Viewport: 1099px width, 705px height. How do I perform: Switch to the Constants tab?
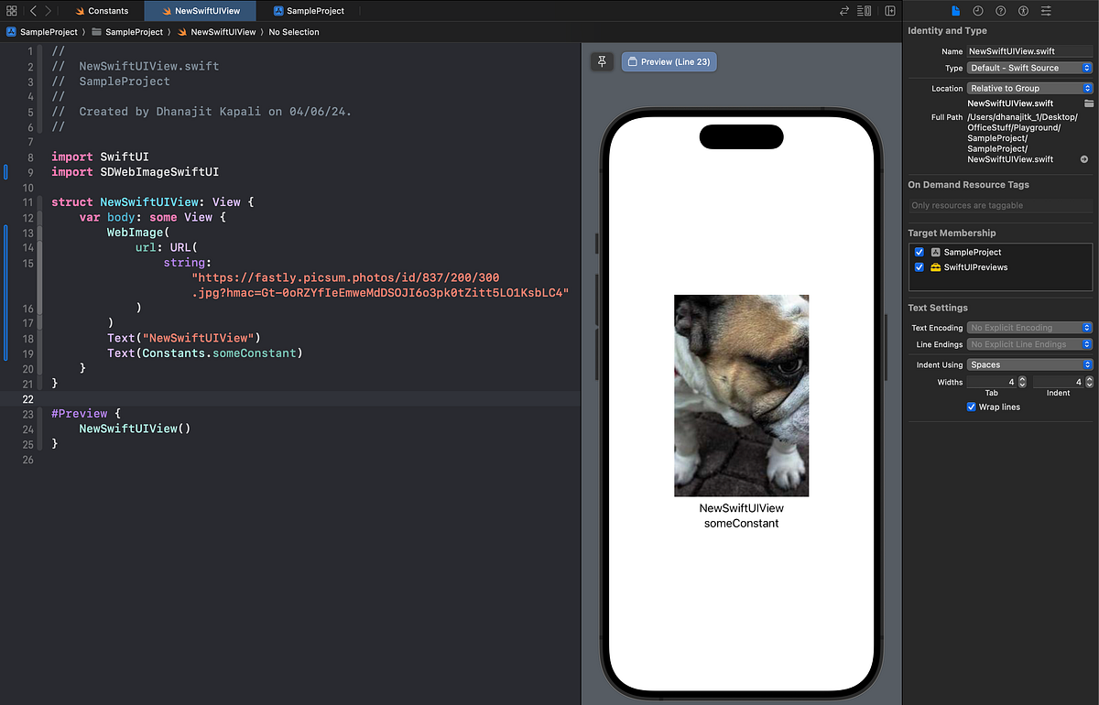[103, 11]
